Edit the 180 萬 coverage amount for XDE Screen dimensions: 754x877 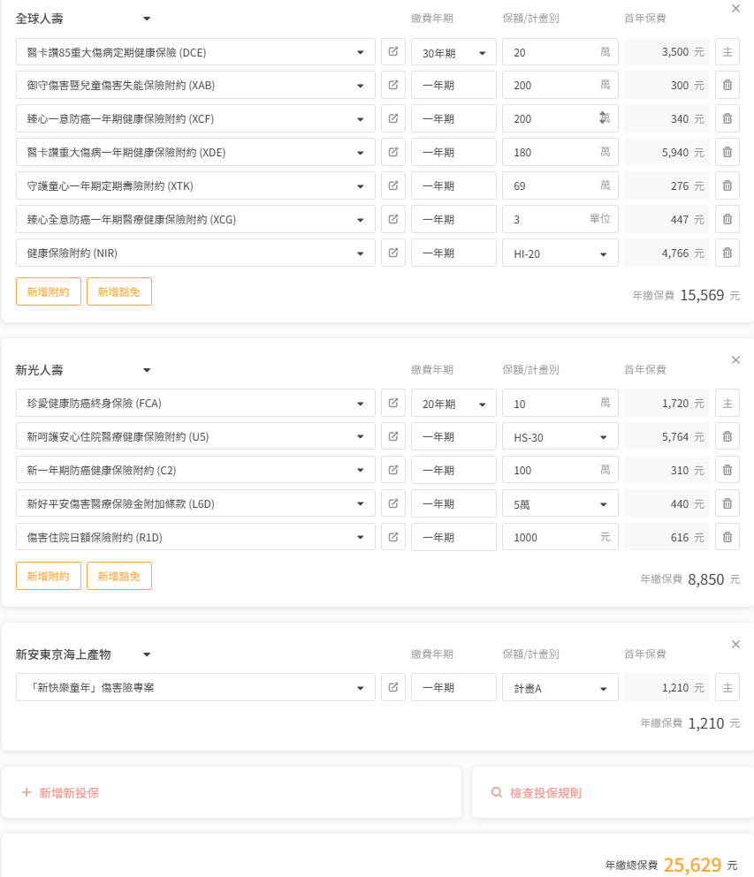560,152
